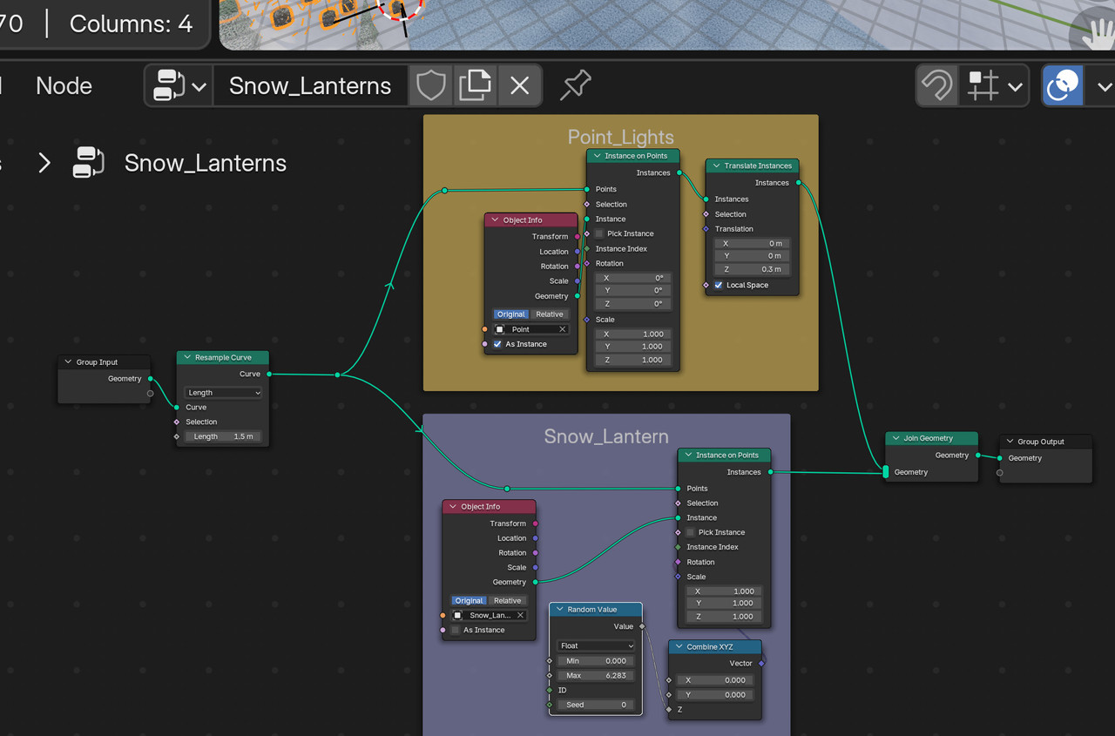Screen dimensions: 1115x736
Task: Unlink the Snow_Lanterns node group
Action: (520, 85)
